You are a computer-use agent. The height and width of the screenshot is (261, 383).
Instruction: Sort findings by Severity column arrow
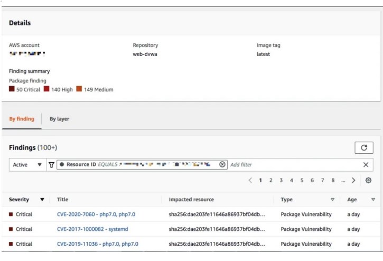click(x=42, y=200)
